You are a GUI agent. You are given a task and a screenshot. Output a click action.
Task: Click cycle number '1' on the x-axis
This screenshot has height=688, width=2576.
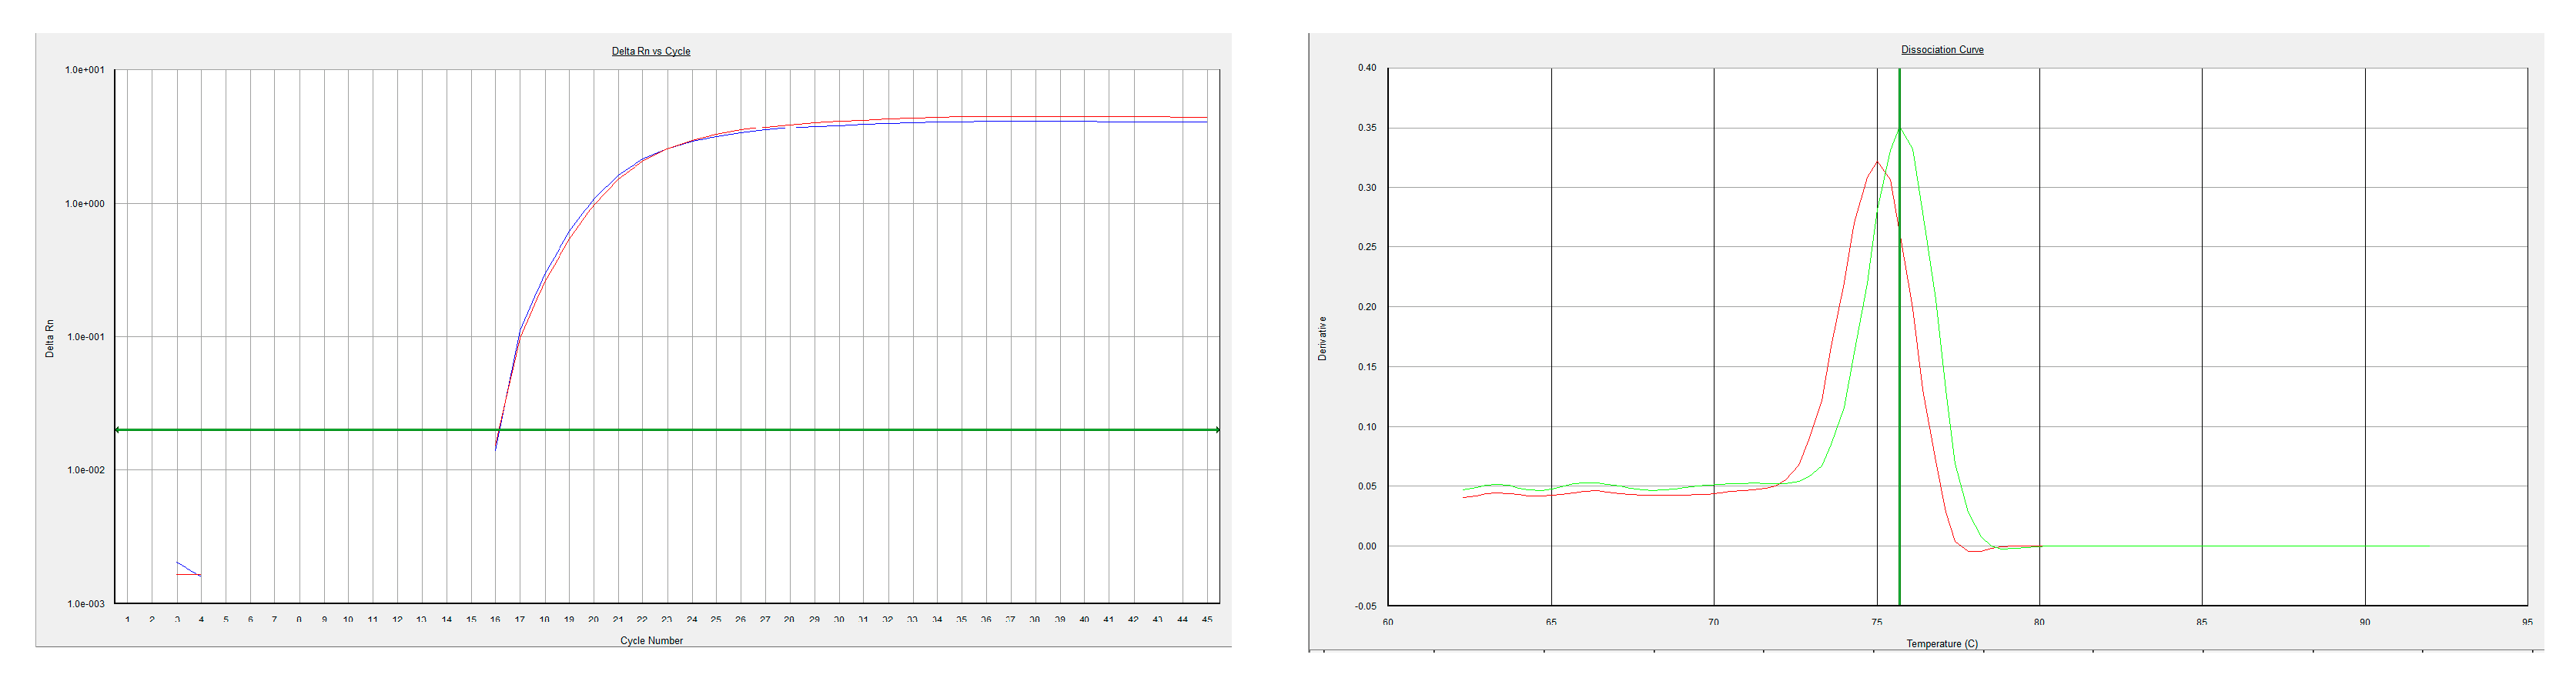coord(127,620)
